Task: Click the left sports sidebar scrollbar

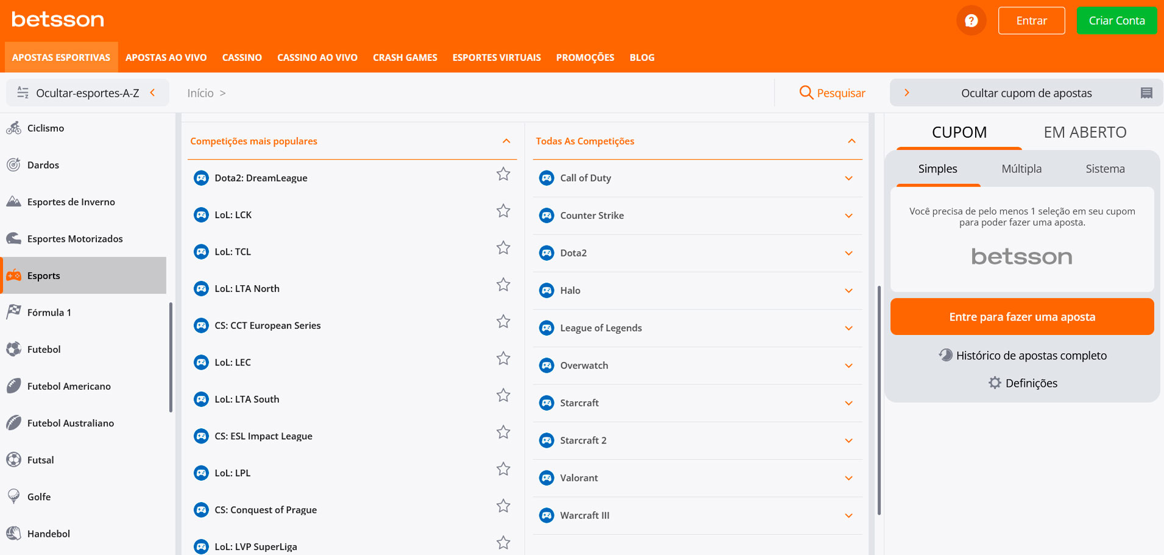Action: pos(171,357)
